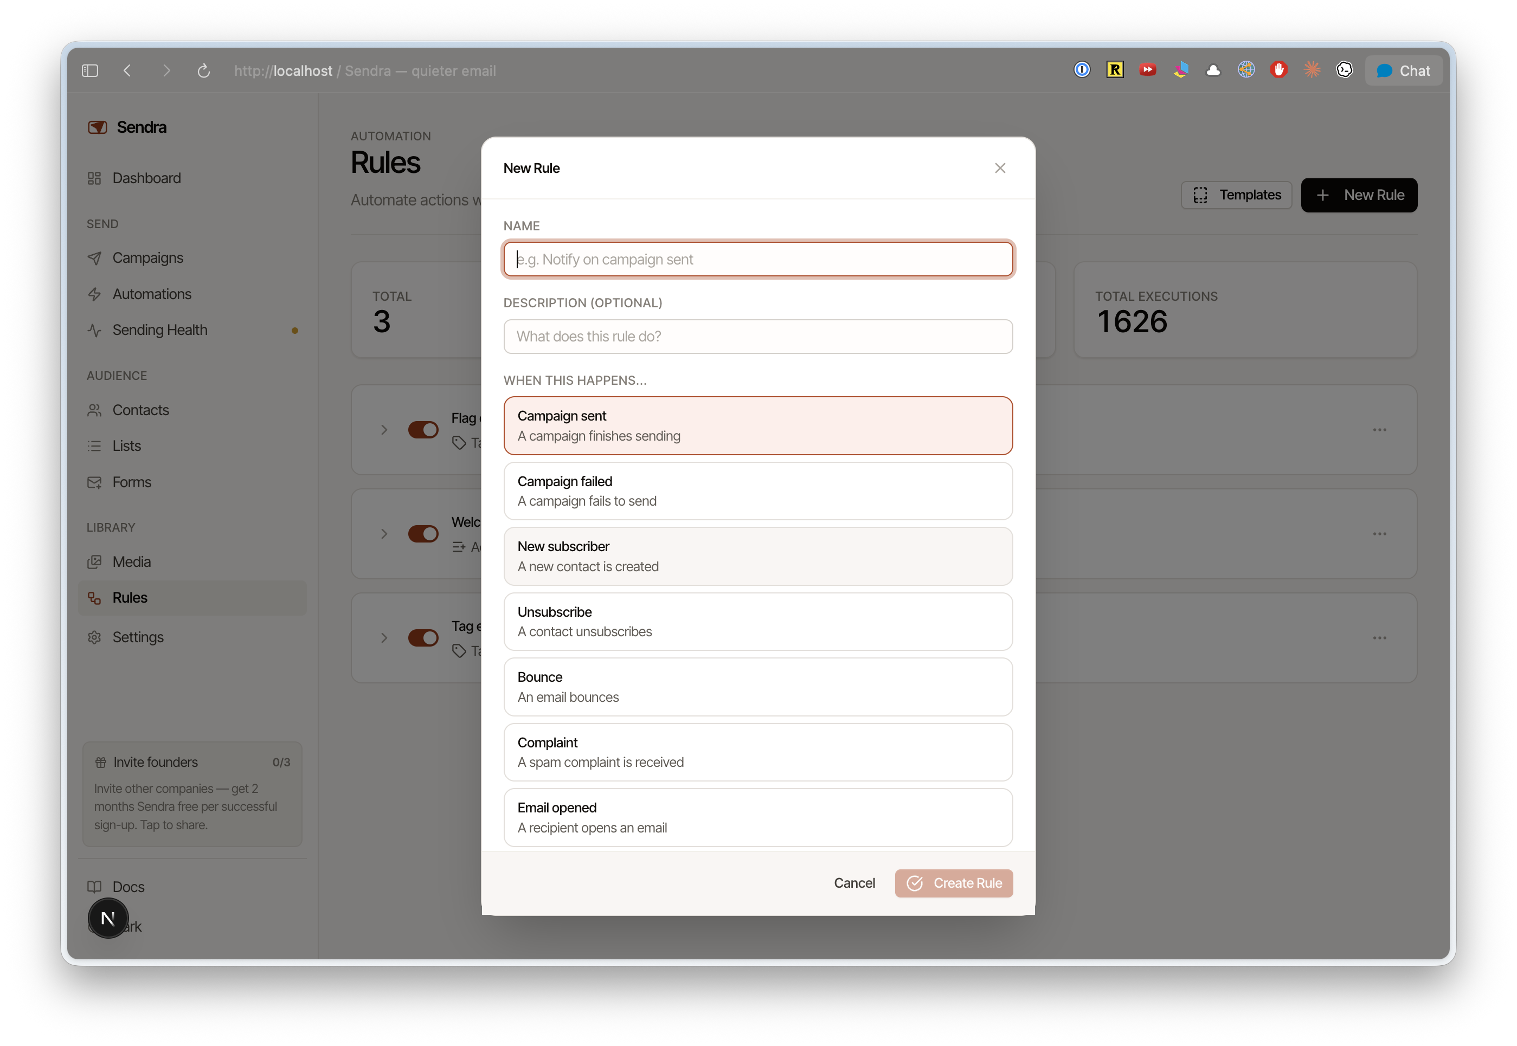Select the Complaint trigger
This screenshot has height=1046, width=1517.
pos(758,752)
